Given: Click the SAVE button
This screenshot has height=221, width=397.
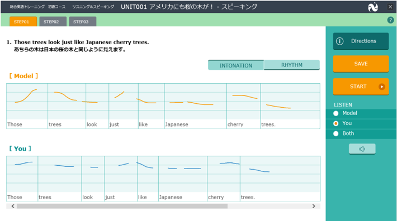Looking at the screenshot, I should pyautogui.click(x=361, y=64).
